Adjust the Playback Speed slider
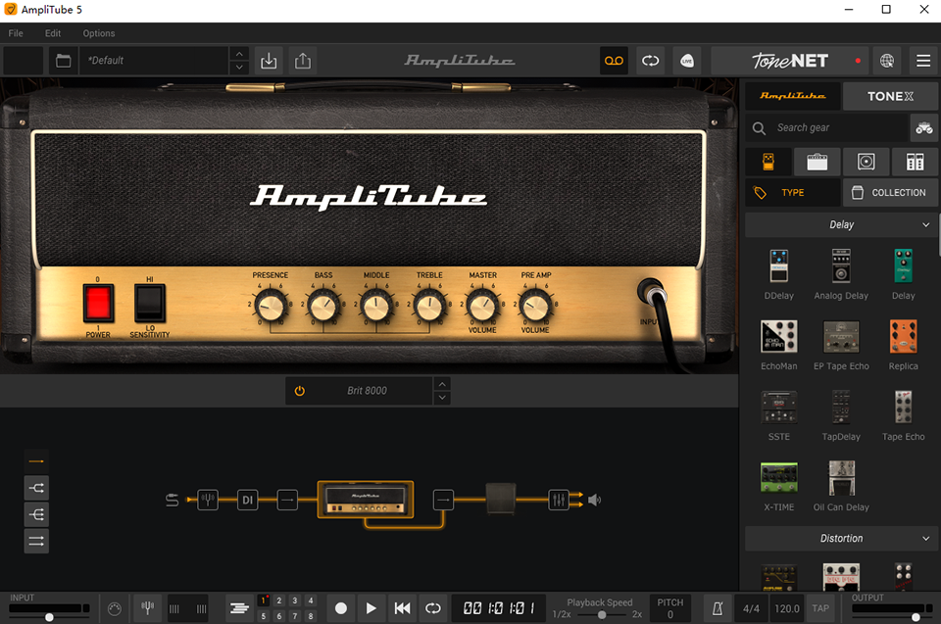 [601, 612]
